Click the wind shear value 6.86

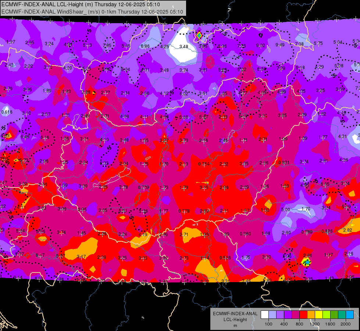[145, 46]
